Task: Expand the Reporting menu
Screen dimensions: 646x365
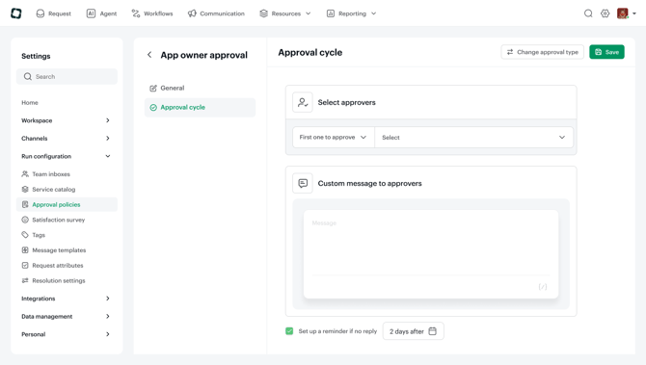Action: (351, 13)
